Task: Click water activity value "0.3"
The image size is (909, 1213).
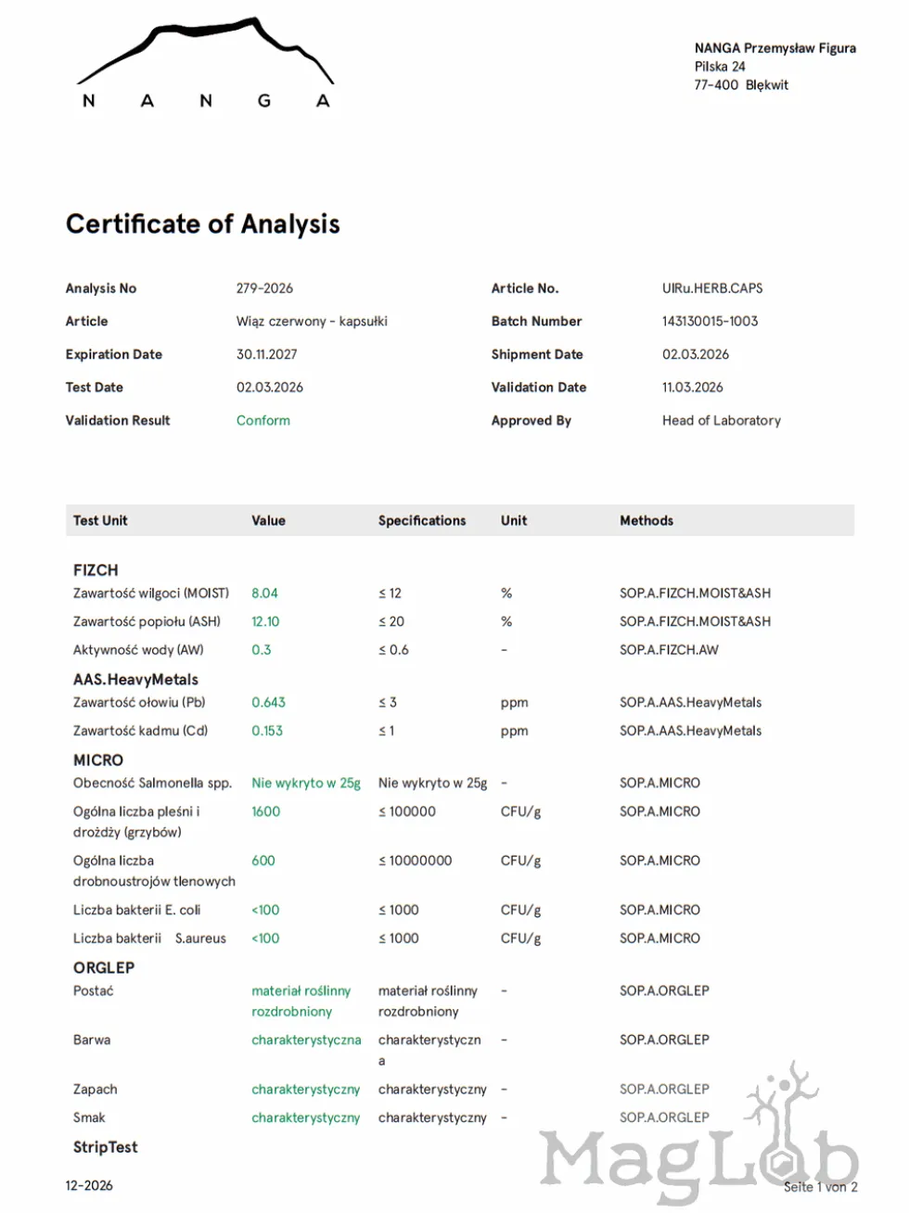Action: [x=262, y=650]
